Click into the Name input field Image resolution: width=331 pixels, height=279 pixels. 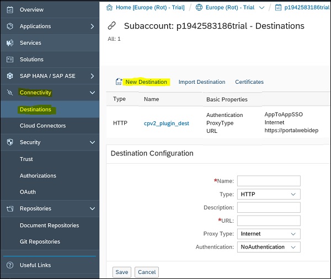tap(269, 181)
